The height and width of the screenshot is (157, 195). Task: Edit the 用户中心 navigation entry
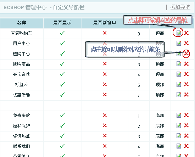179,43
